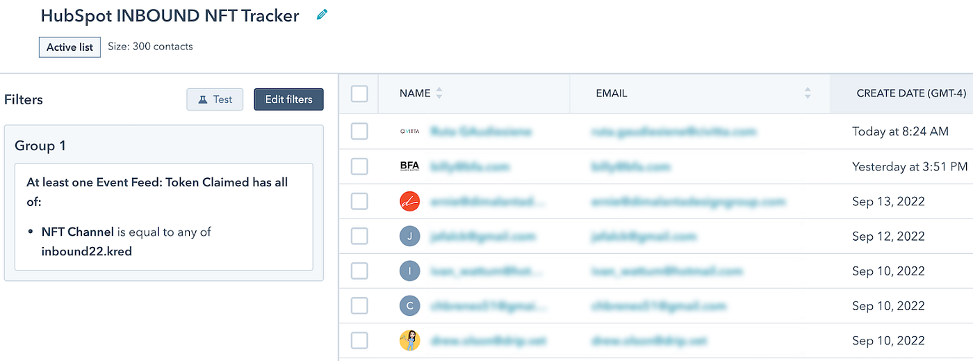This screenshot has width=973, height=361.
Task: Click the blurred email cell in the CIVITTA logo row
Action: pyautogui.click(x=673, y=131)
